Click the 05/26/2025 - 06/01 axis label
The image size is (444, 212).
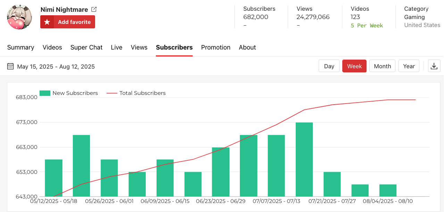tap(109, 201)
